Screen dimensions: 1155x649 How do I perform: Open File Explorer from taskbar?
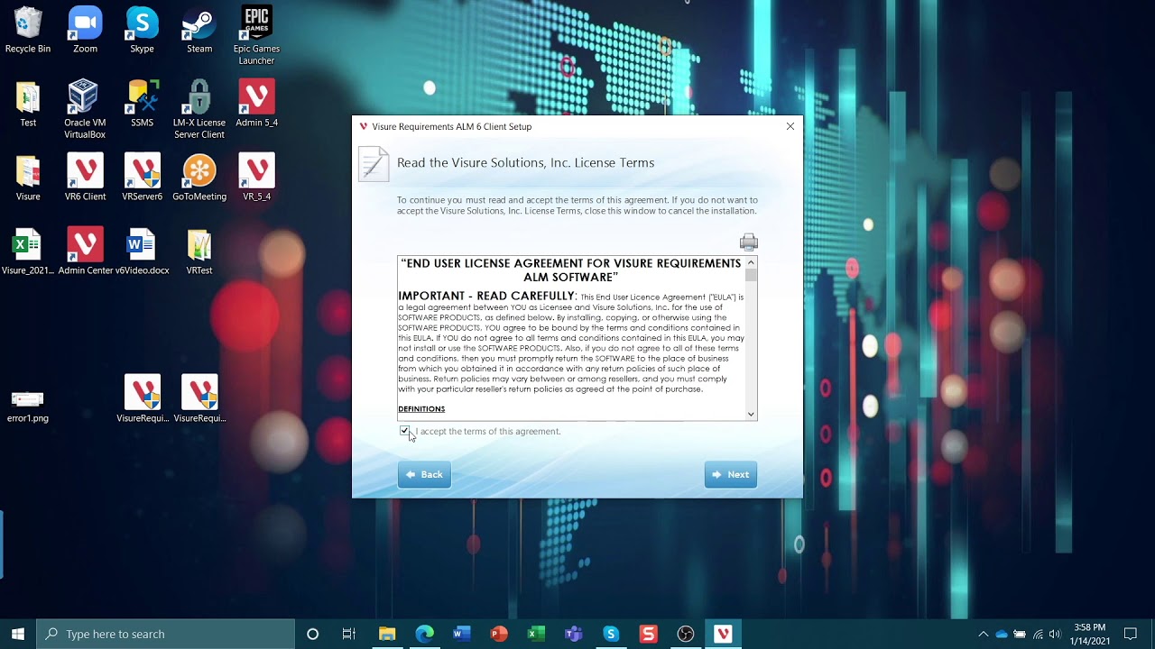tap(387, 634)
